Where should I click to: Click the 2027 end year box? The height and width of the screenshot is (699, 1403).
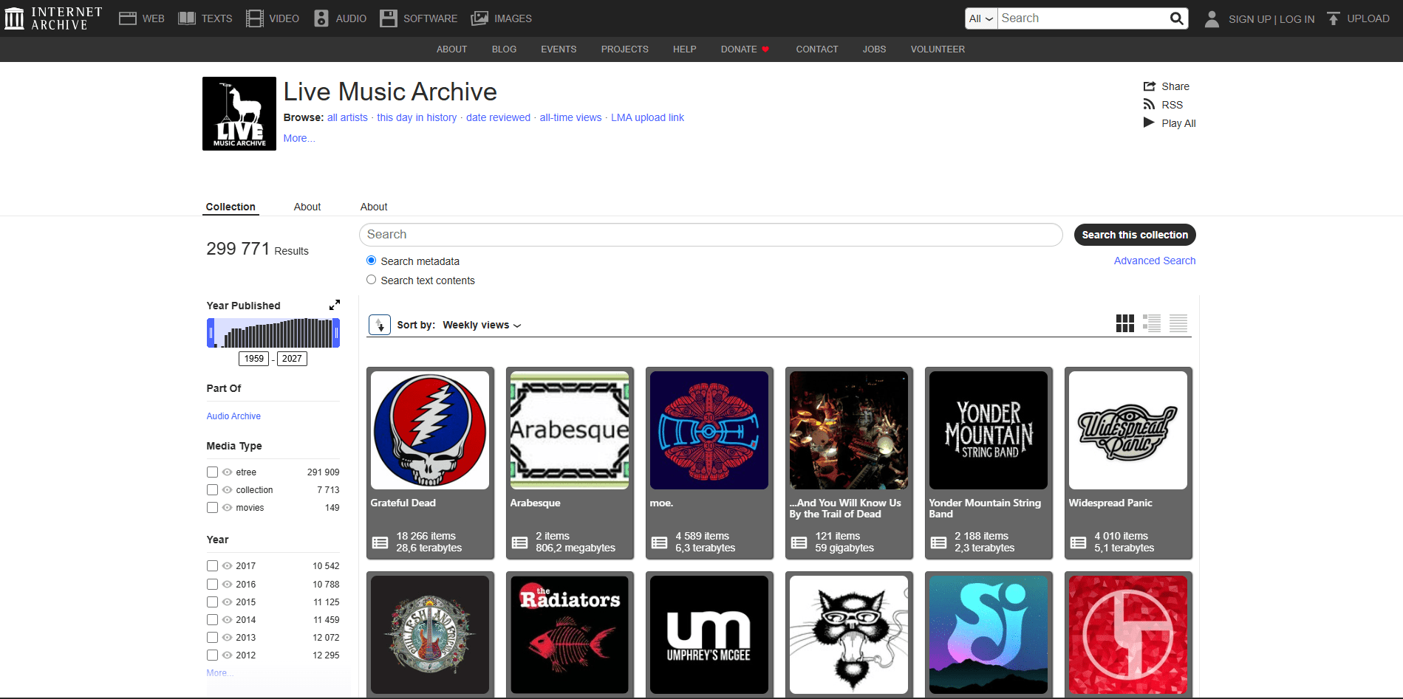pos(292,359)
